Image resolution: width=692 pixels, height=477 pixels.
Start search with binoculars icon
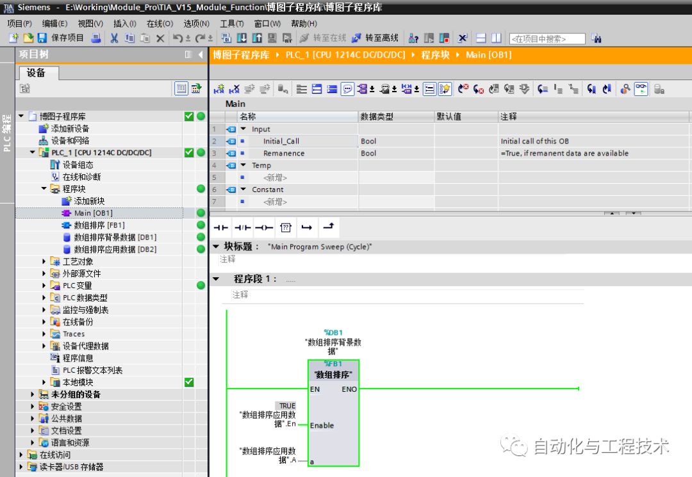[597, 38]
